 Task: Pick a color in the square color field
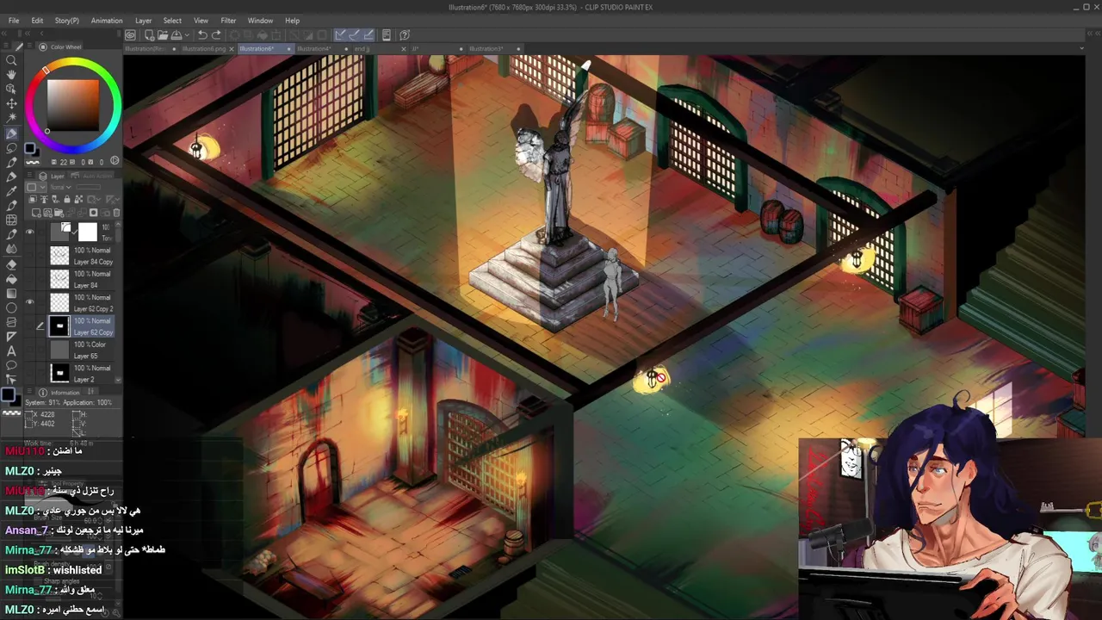click(x=73, y=103)
